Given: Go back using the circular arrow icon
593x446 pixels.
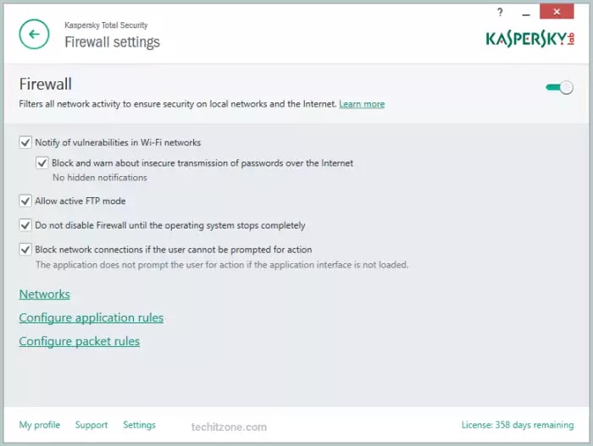Looking at the screenshot, I should pos(34,34).
